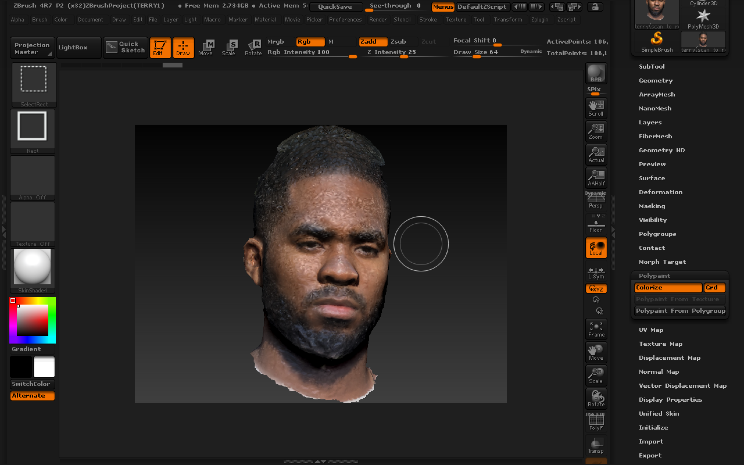The image size is (744, 465).
Task: Enable Colorize polypainting
Action: [x=668, y=288]
